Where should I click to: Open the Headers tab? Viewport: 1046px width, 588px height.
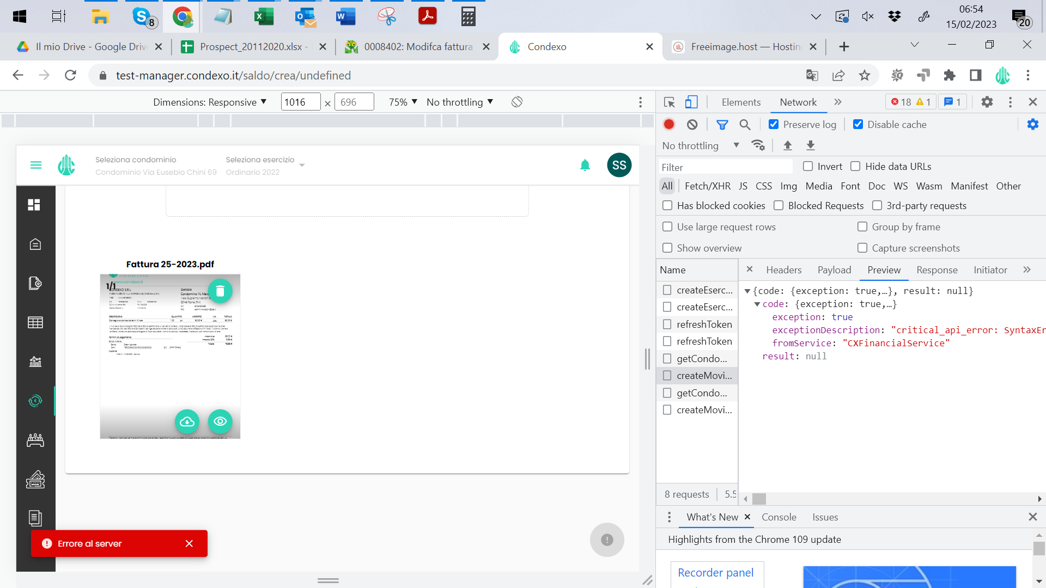[784, 270]
